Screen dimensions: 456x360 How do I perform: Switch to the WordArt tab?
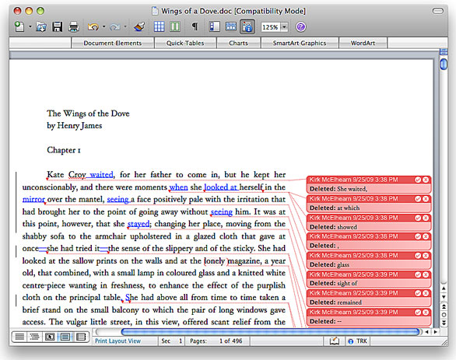tap(363, 43)
